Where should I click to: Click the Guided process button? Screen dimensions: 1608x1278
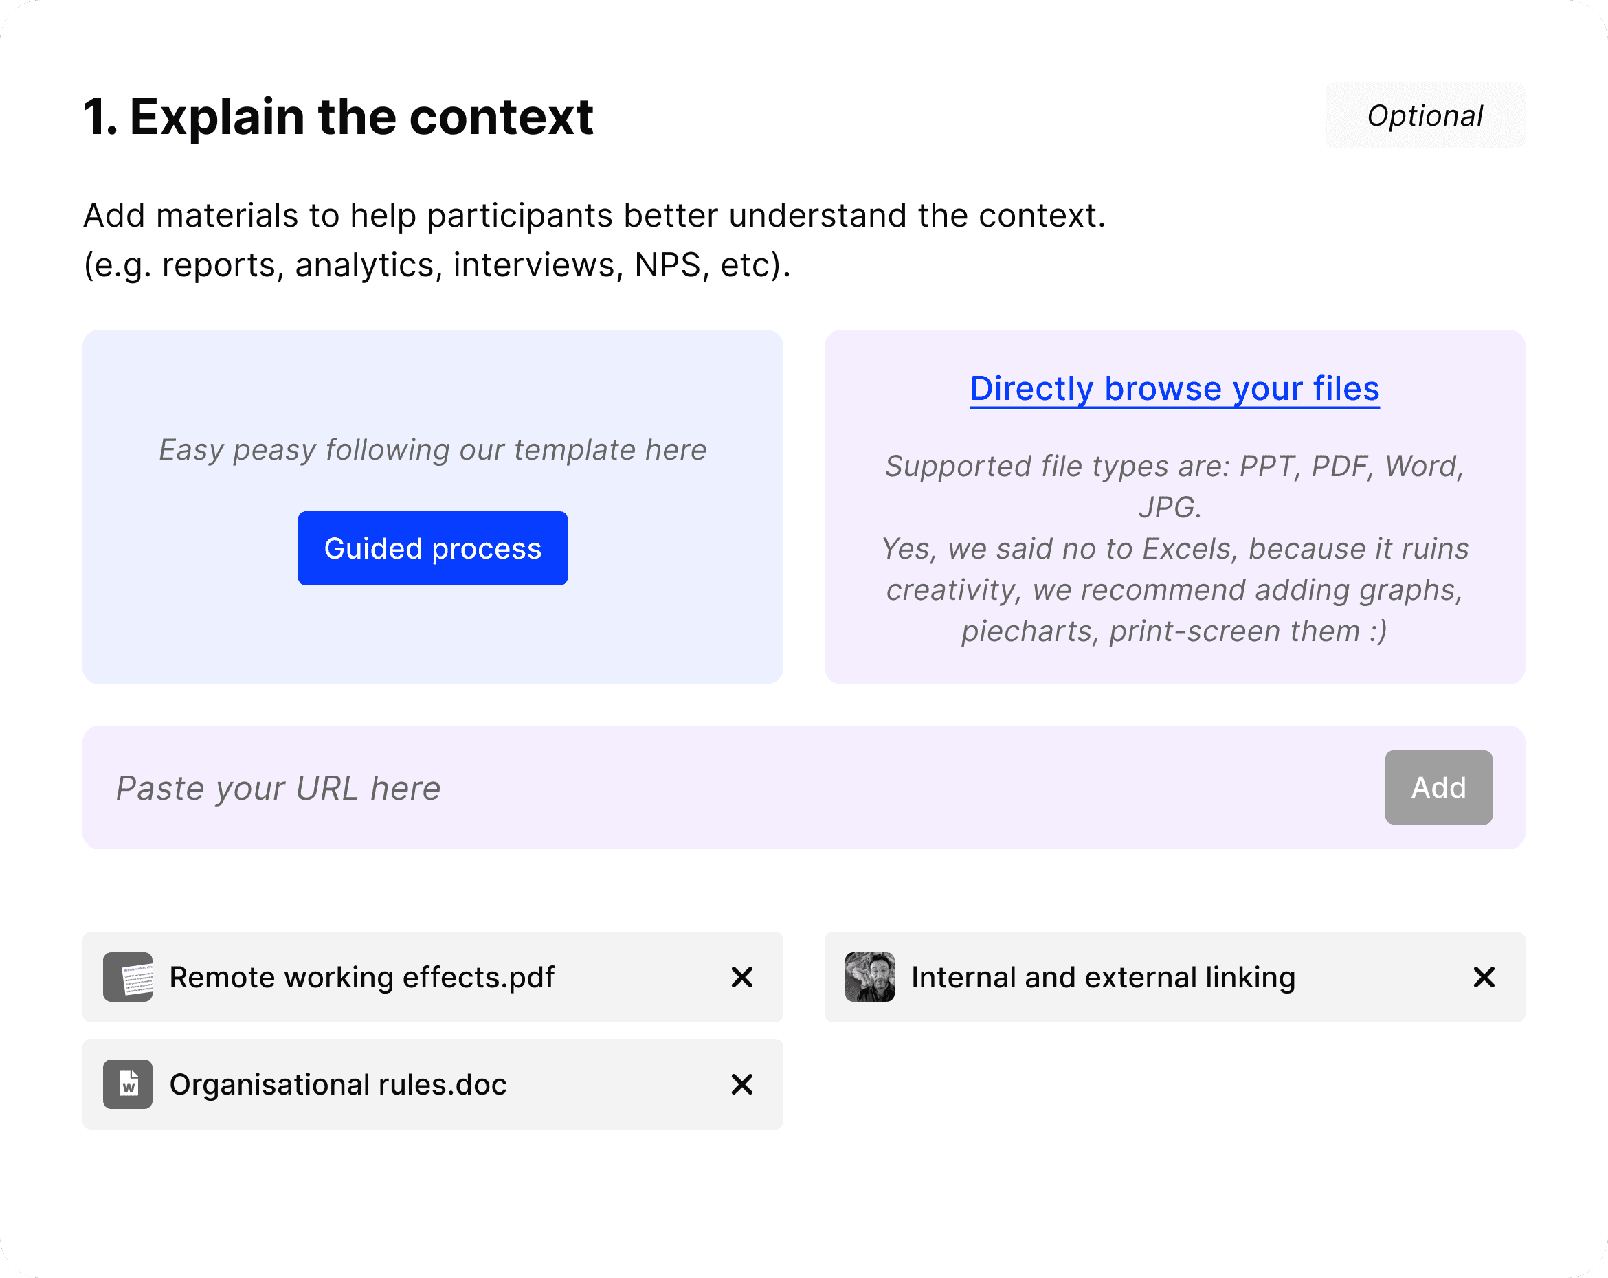tap(432, 548)
